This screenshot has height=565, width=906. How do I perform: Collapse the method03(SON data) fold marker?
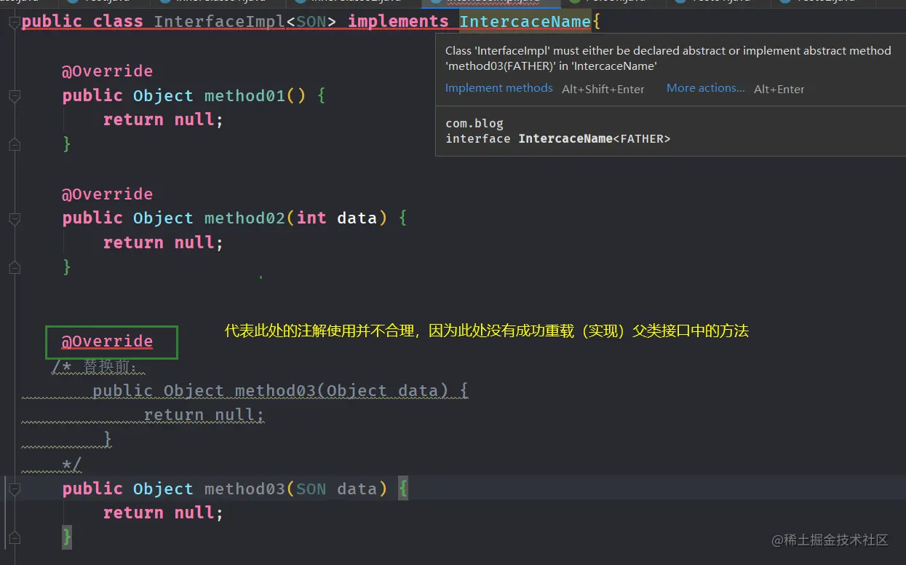[x=14, y=489]
